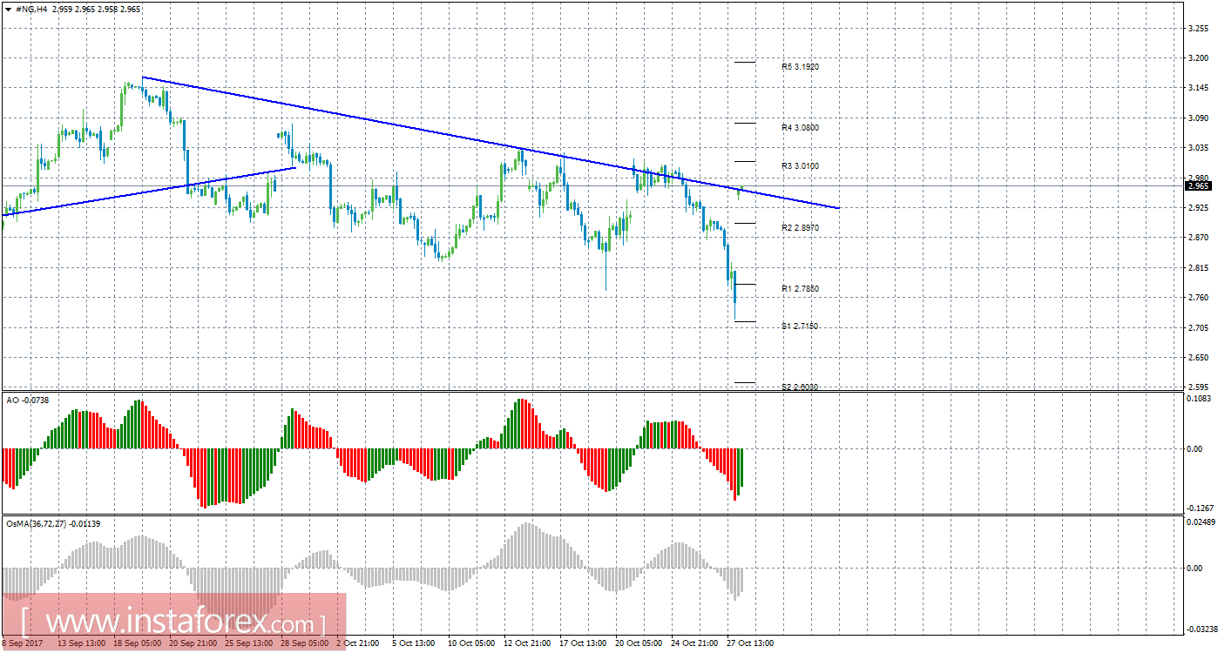Select the descending blue trendline
The image size is (1218, 653).
pyautogui.click(x=490, y=143)
